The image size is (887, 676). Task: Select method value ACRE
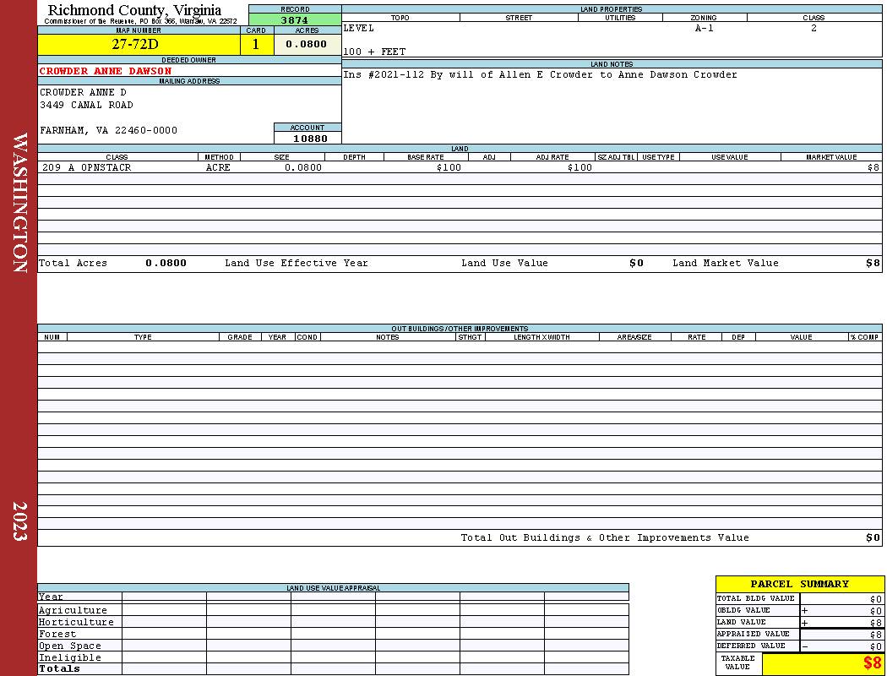(218, 167)
